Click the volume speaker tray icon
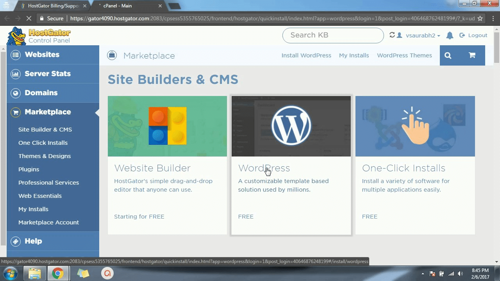Viewport: 500px width, 281px height. [460, 274]
